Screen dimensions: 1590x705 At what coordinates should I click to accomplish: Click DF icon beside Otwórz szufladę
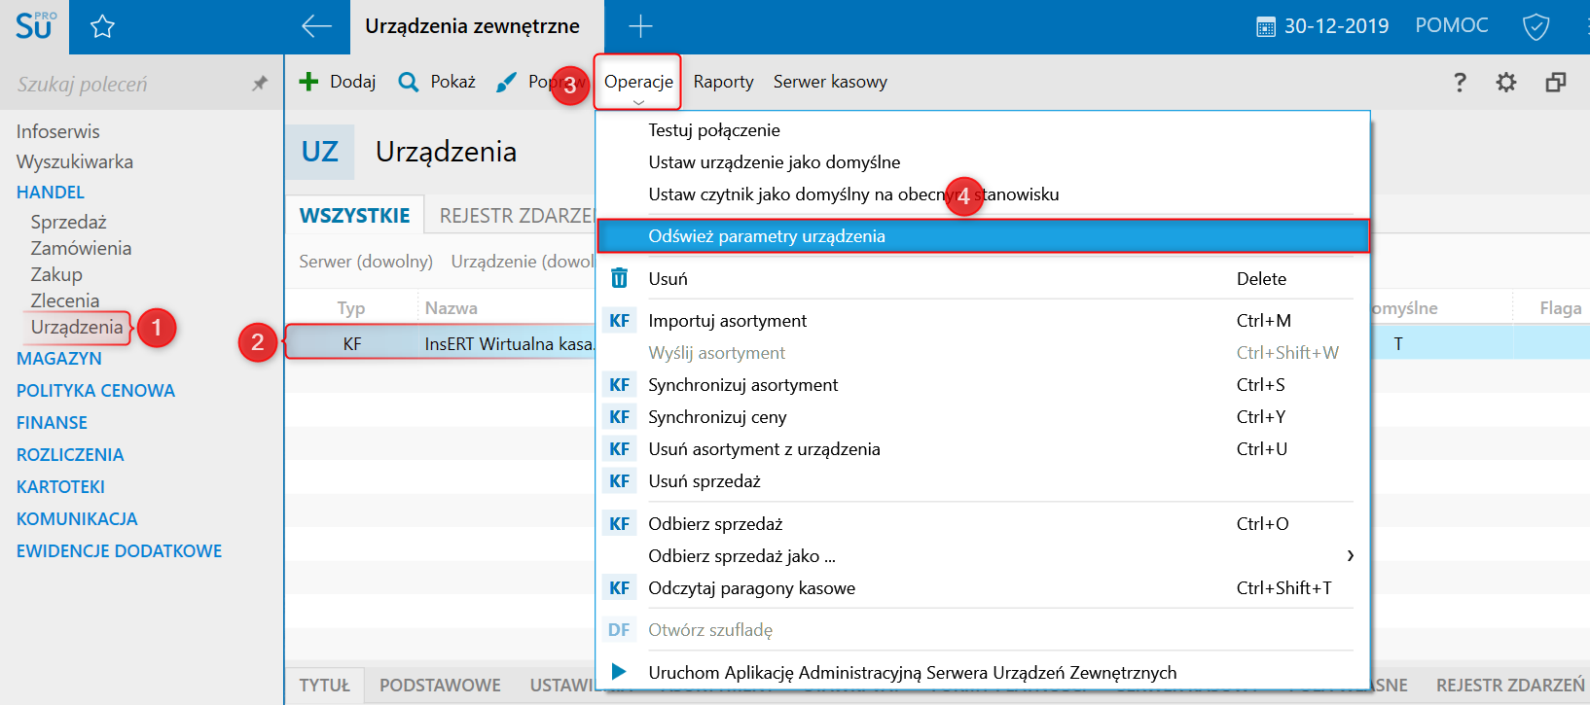[x=619, y=630]
